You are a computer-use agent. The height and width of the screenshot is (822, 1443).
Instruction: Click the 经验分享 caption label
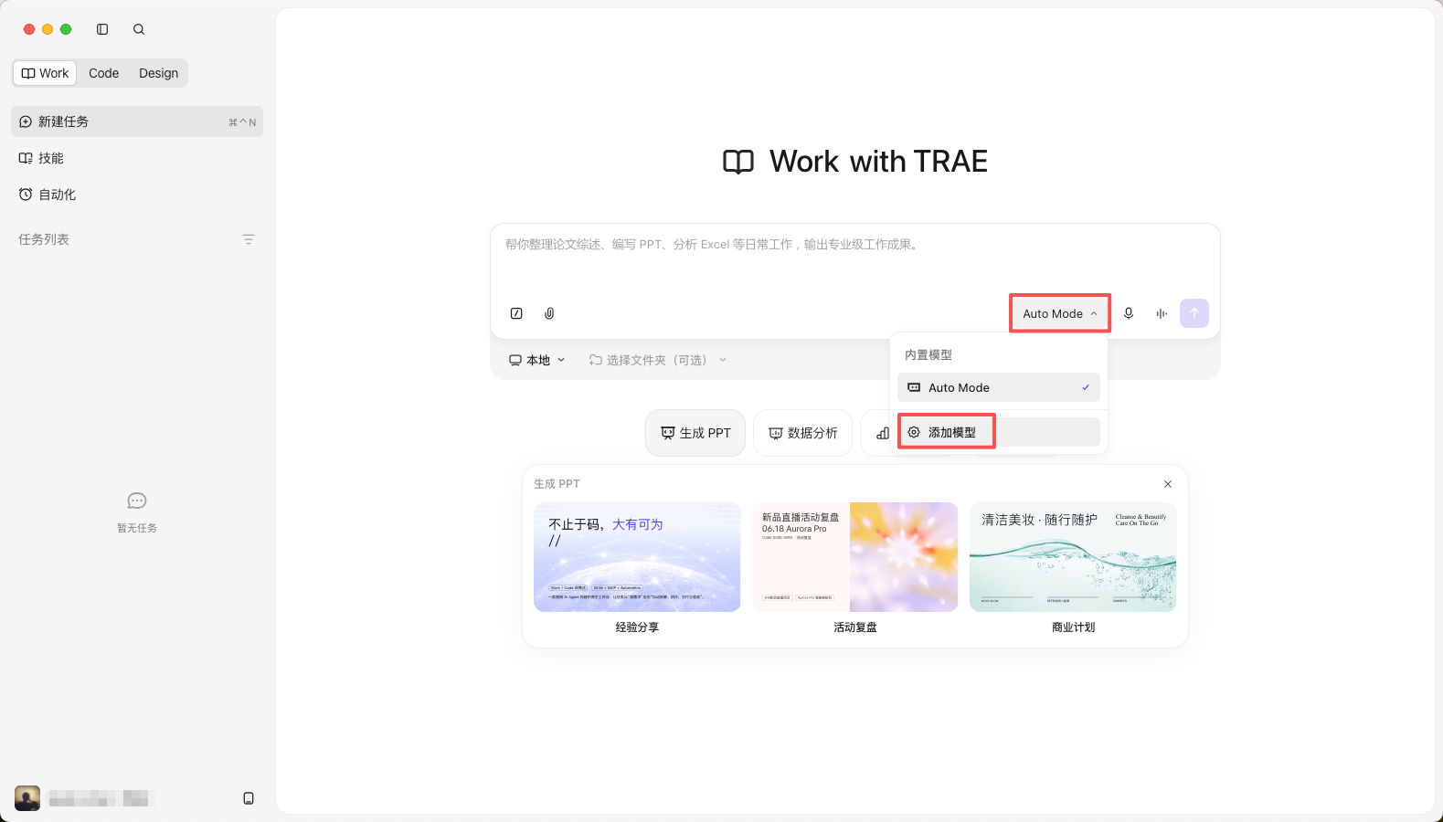tap(637, 627)
